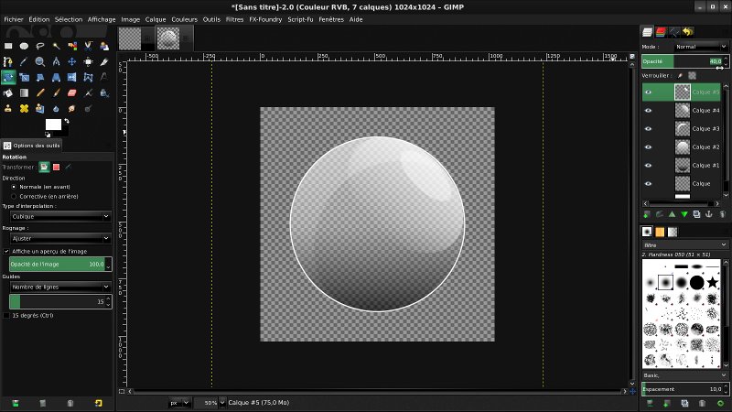This screenshot has width=732, height=412.
Task: Open the Calque menu
Action: click(156, 19)
